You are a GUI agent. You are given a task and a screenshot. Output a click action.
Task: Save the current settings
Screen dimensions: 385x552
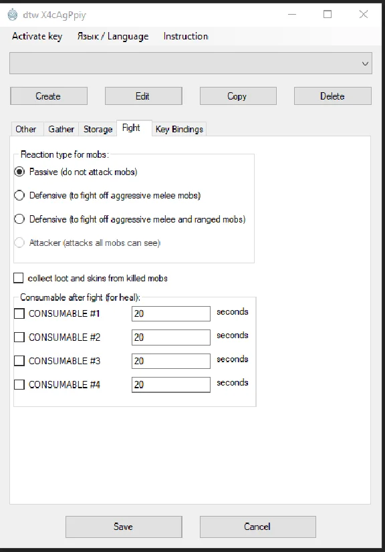tap(124, 527)
